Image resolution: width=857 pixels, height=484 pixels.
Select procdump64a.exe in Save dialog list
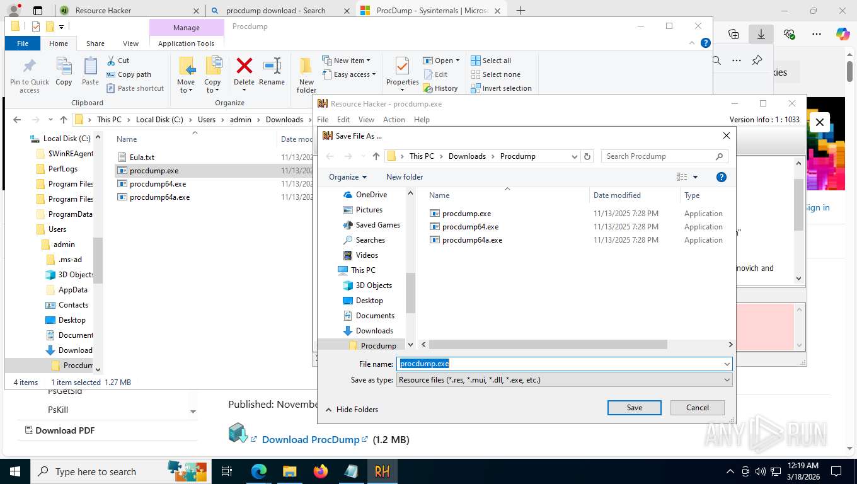(x=472, y=240)
